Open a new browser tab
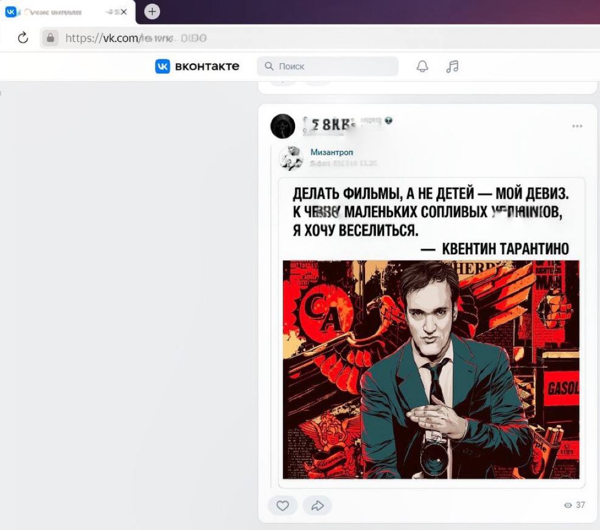Screen dimensions: 600x530 152,12
